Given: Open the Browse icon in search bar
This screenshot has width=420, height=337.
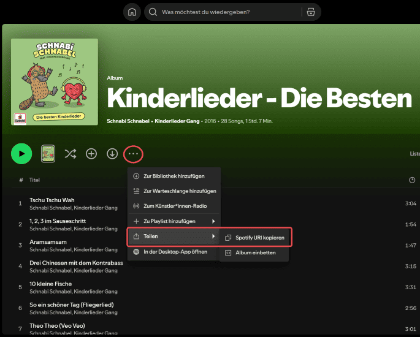Looking at the screenshot, I should tap(311, 12).
